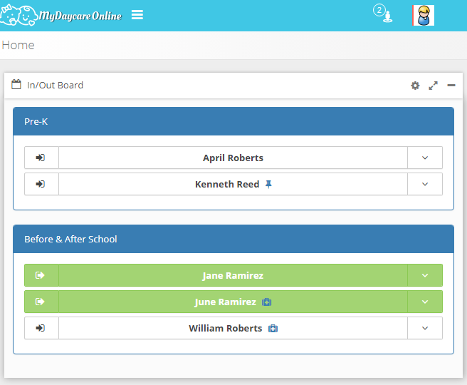Screen dimensions: 467x385
Task: Open the hamburger navigation menu
Action: pos(137,15)
